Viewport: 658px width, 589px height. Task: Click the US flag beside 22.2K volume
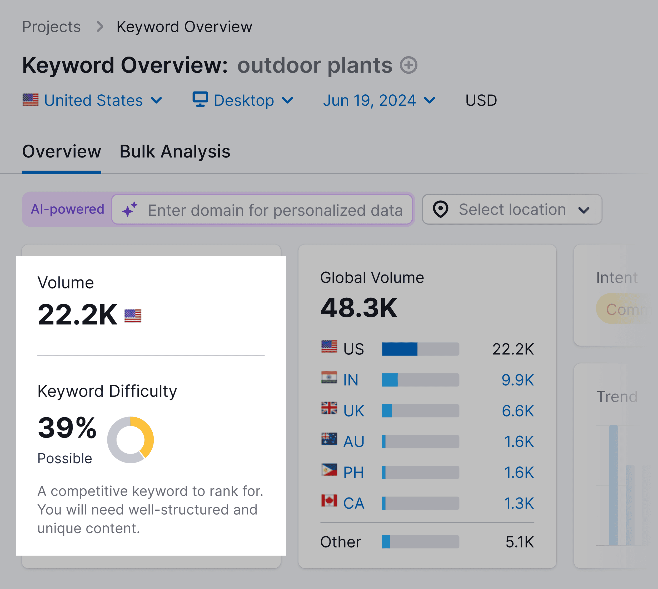tap(133, 316)
